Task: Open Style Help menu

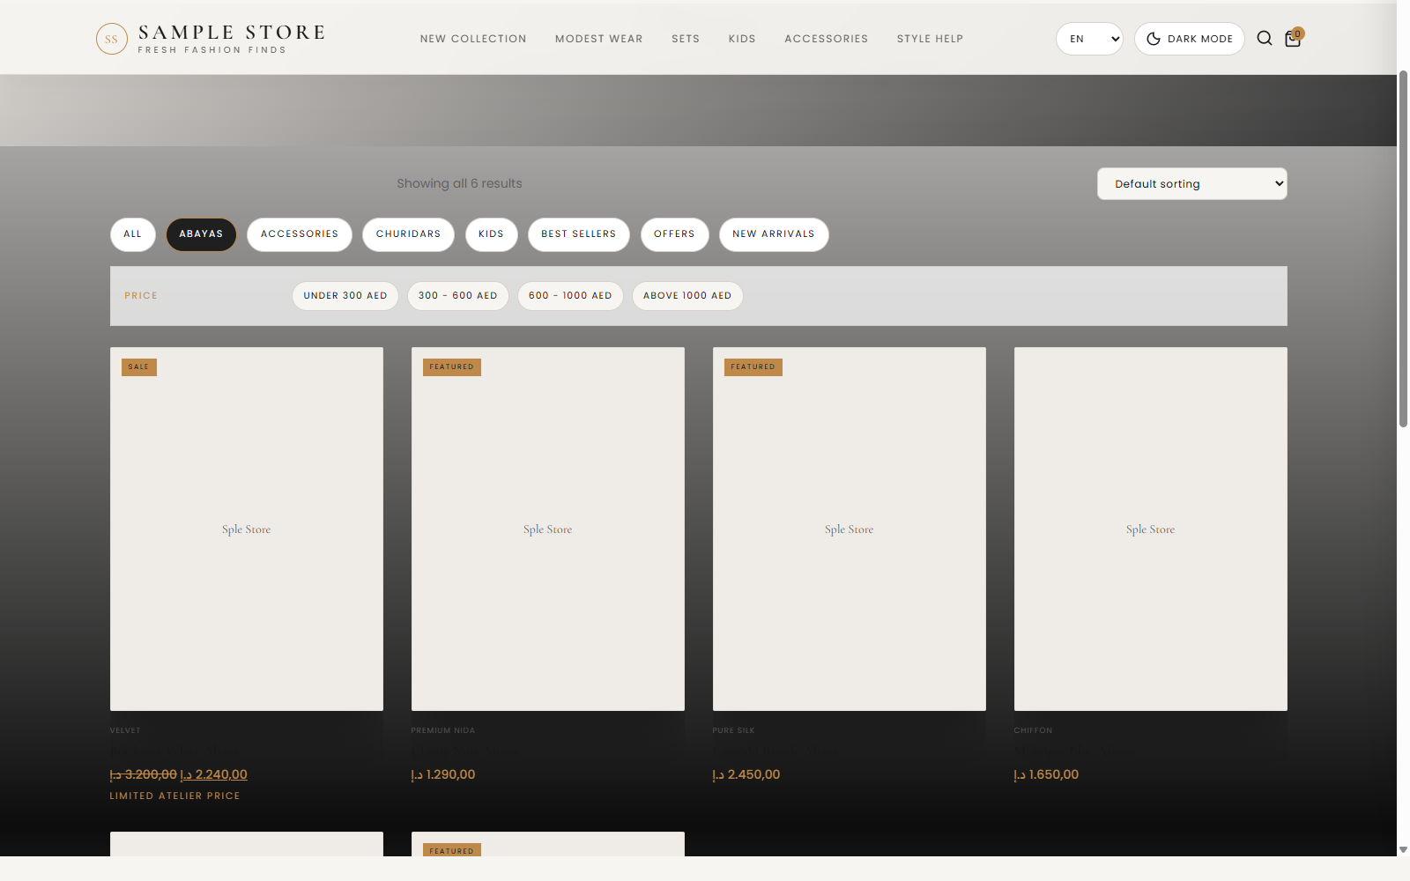Action: 930,39
